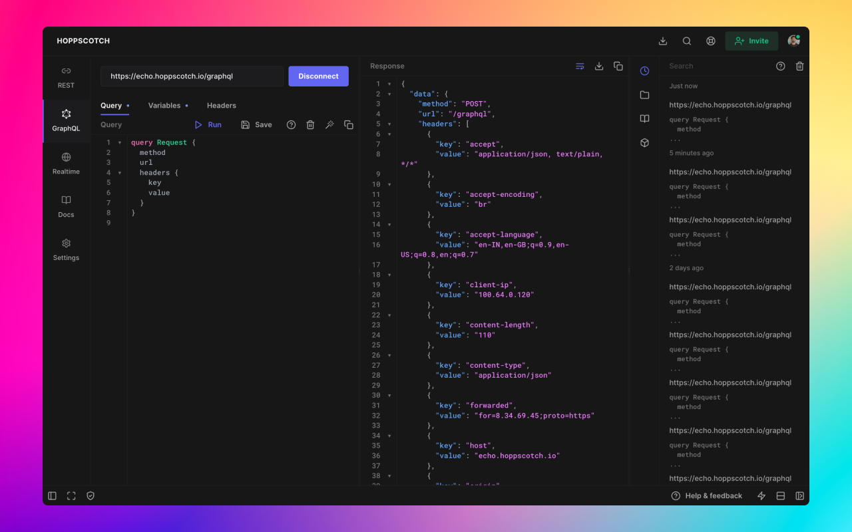Fold the "headers" array at response line 5
This screenshot has width=852, height=532.
tap(389, 124)
